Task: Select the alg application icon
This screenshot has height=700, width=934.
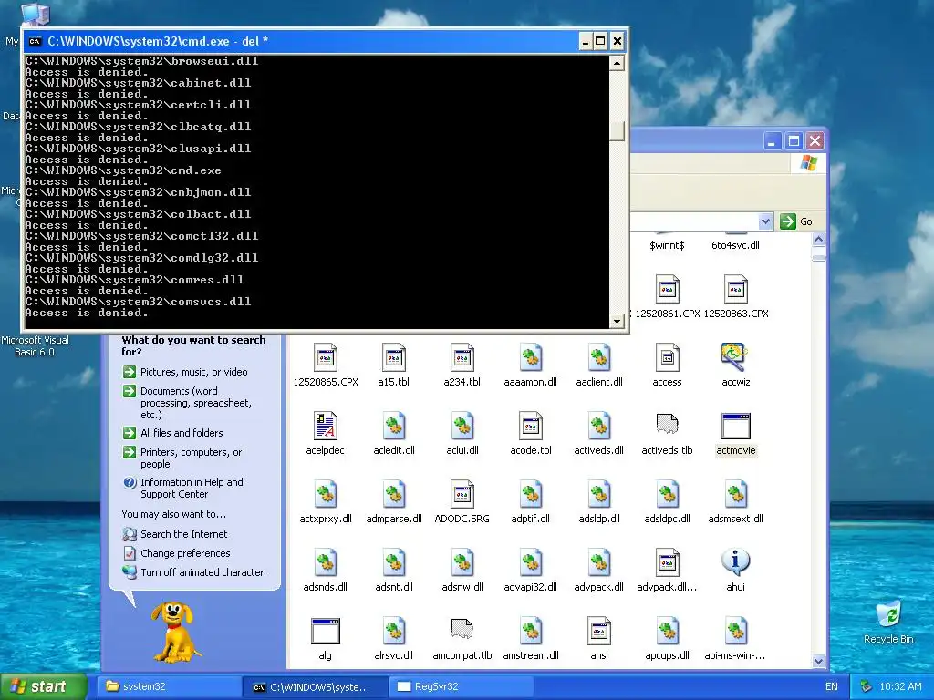Action: tap(326, 632)
